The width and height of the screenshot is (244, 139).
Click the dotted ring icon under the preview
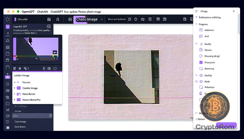click(55, 68)
